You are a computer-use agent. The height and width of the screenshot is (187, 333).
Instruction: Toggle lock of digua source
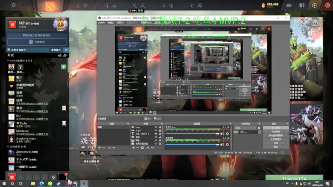(160, 130)
